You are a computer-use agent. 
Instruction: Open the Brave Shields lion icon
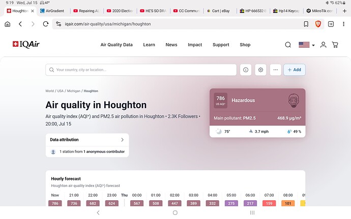[x=318, y=24]
